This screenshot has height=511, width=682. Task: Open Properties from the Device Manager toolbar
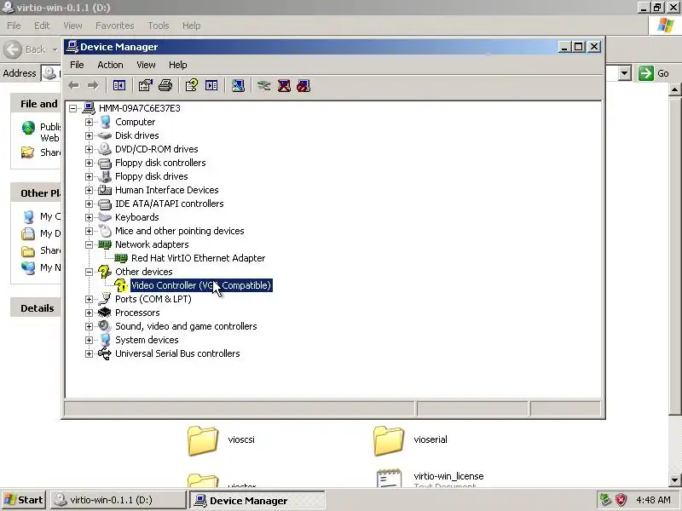point(145,86)
